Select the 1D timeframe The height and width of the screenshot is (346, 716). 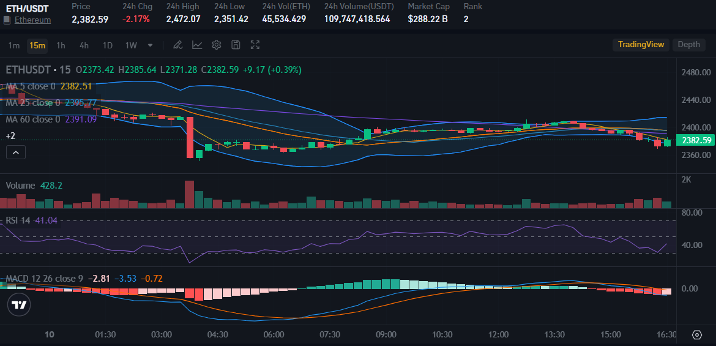[x=107, y=45]
